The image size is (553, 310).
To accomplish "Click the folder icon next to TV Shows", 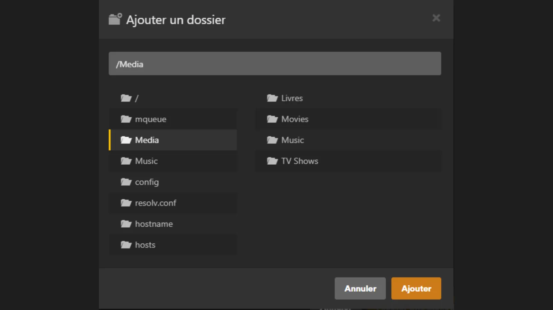I will coord(272,161).
